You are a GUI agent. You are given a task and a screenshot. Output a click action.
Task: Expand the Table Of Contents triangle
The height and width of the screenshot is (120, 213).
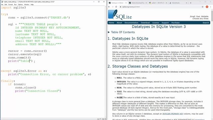(109, 32)
